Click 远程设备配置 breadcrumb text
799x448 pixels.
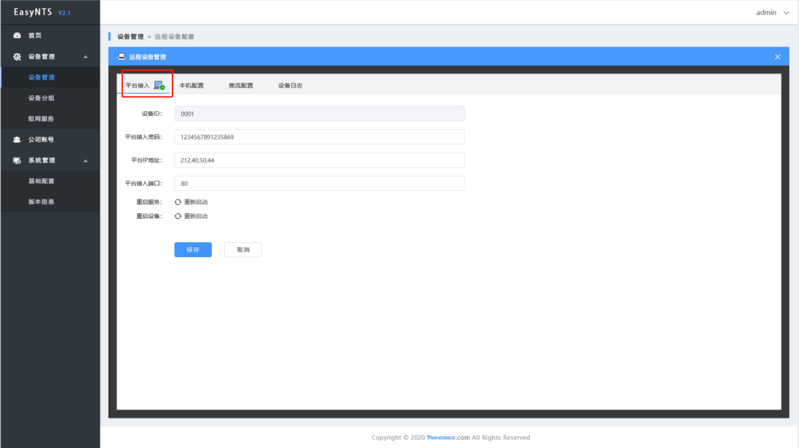(x=175, y=37)
